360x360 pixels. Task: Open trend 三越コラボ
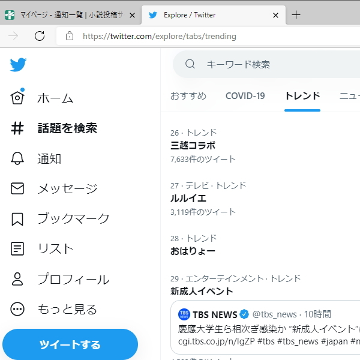tap(193, 146)
